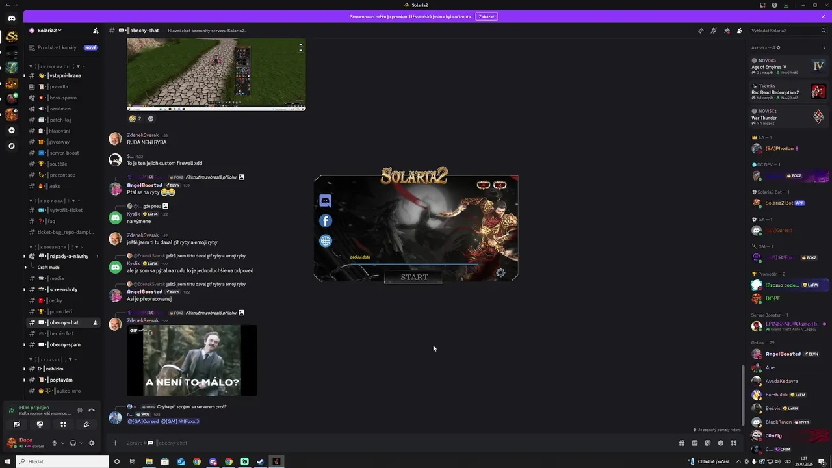Select the vytvořit-ticket channel

(x=63, y=210)
